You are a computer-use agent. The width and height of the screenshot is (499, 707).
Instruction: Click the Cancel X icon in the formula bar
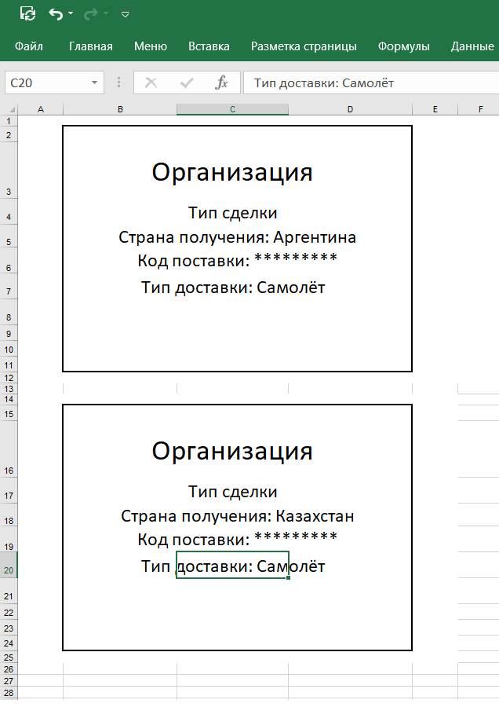pos(151,82)
